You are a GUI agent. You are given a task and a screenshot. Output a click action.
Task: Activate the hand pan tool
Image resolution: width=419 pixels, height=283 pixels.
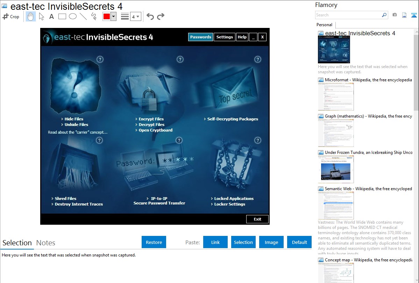[30, 16]
